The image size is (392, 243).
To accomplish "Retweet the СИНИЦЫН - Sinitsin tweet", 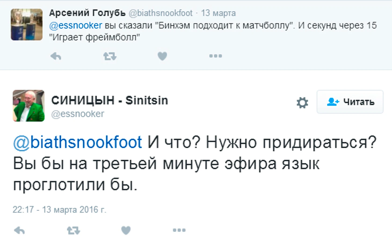I will (73, 230).
